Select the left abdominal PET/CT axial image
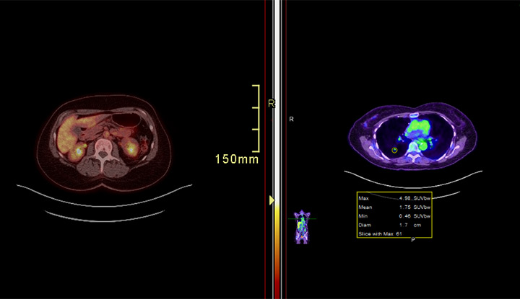The height and width of the screenshot is (299, 520). [x=104, y=143]
